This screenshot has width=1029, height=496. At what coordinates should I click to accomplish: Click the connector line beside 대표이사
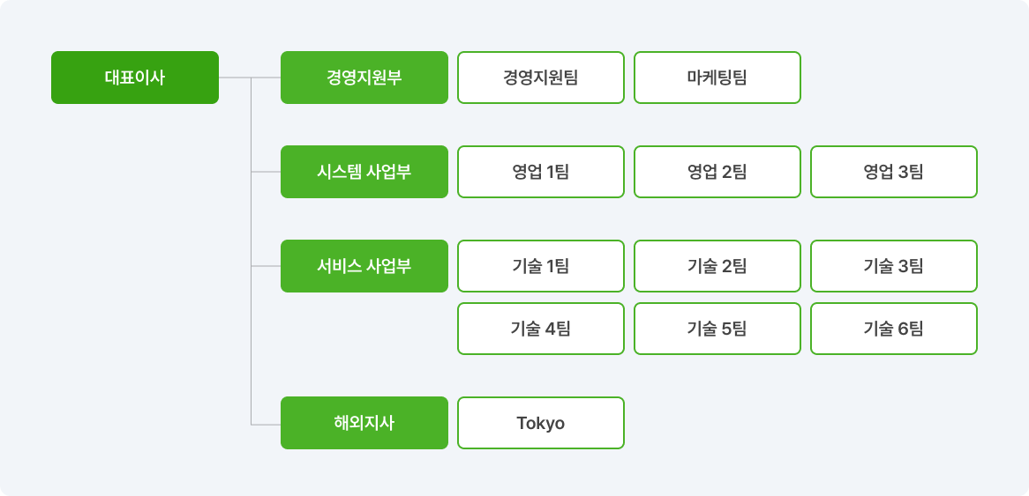point(235,78)
